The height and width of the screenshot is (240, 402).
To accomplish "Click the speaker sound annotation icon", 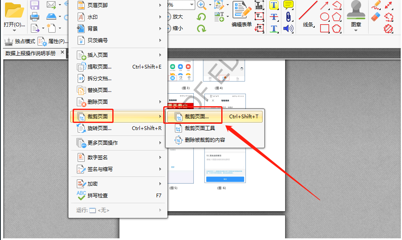I will [288, 28].
